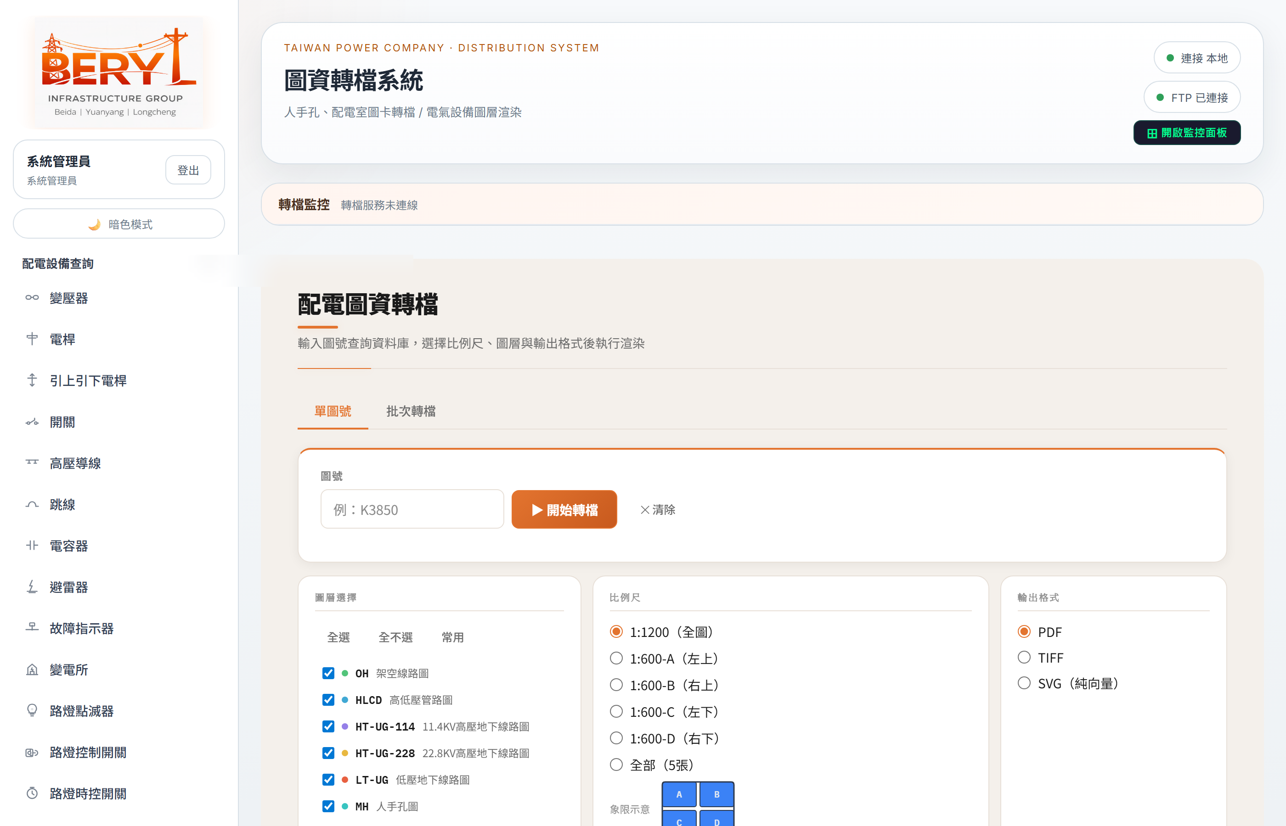This screenshot has height=826, width=1286.
Task: Toggle the HT-UG-228 layer checkbox
Action: 328,753
